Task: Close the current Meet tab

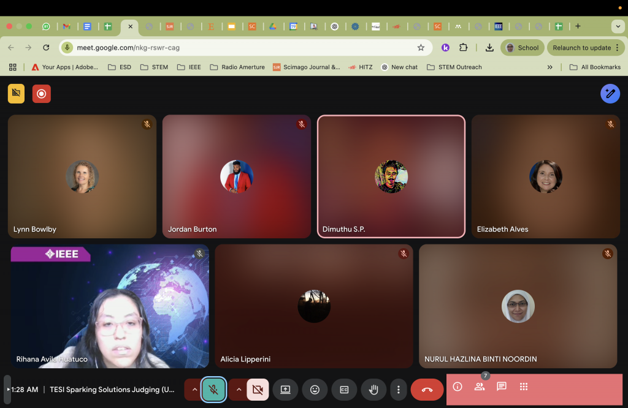Action: (130, 26)
